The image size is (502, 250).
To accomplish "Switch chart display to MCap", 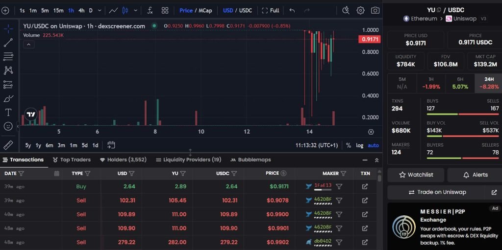I will point(205,10).
